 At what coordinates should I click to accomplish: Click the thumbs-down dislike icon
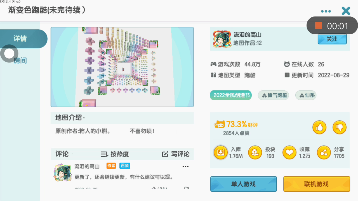point(340,128)
